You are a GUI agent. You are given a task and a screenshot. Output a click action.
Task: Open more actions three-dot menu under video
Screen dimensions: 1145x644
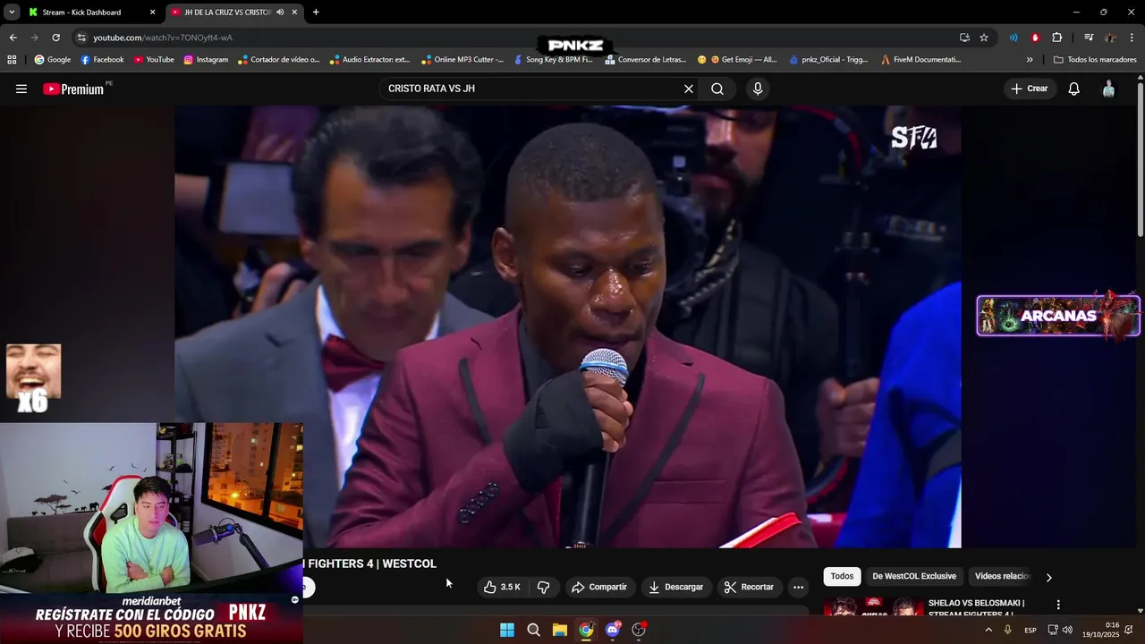[798, 587]
